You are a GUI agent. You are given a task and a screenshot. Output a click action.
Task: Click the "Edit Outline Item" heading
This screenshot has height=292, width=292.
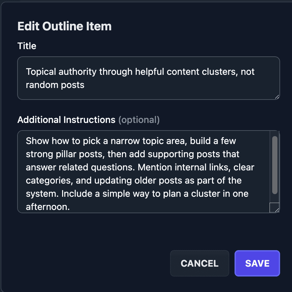64,26
